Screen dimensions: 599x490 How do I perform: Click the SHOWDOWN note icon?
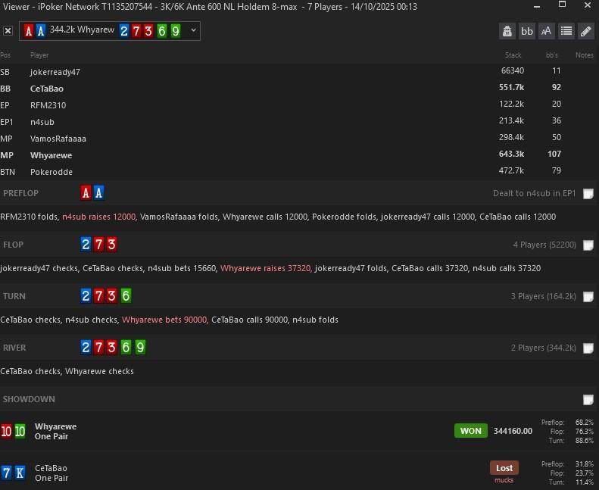pos(588,400)
